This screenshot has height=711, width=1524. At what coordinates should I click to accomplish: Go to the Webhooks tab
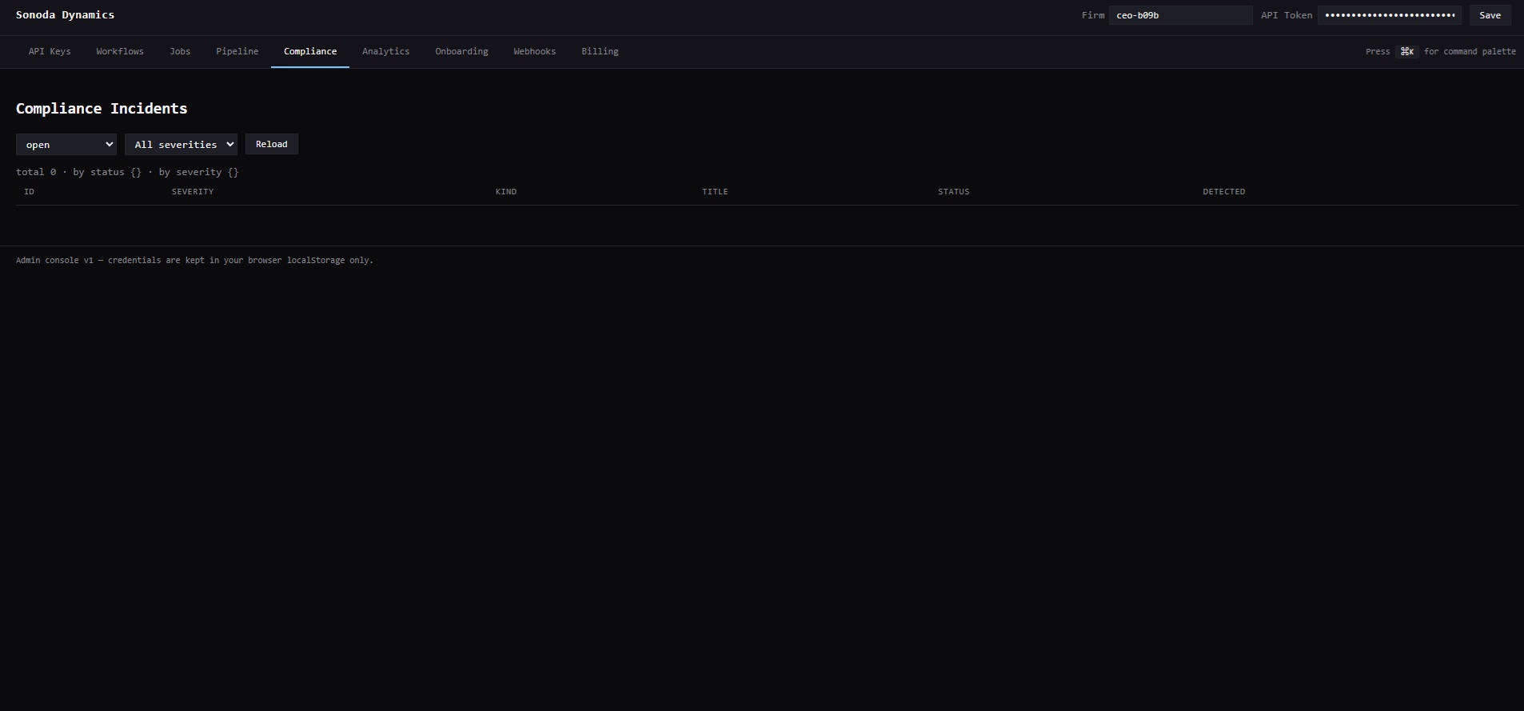534,51
